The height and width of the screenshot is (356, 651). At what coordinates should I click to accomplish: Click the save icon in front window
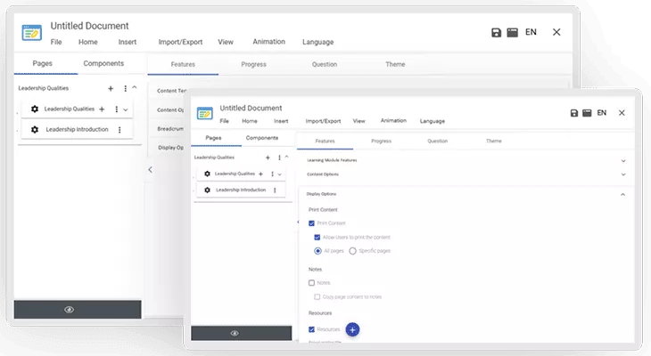[x=573, y=113]
